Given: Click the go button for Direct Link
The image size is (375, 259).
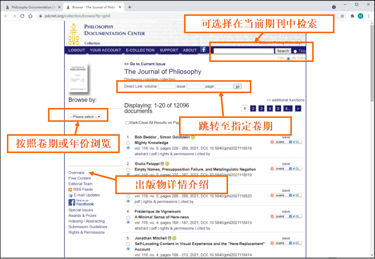Looking at the screenshot, I should click(x=237, y=86).
